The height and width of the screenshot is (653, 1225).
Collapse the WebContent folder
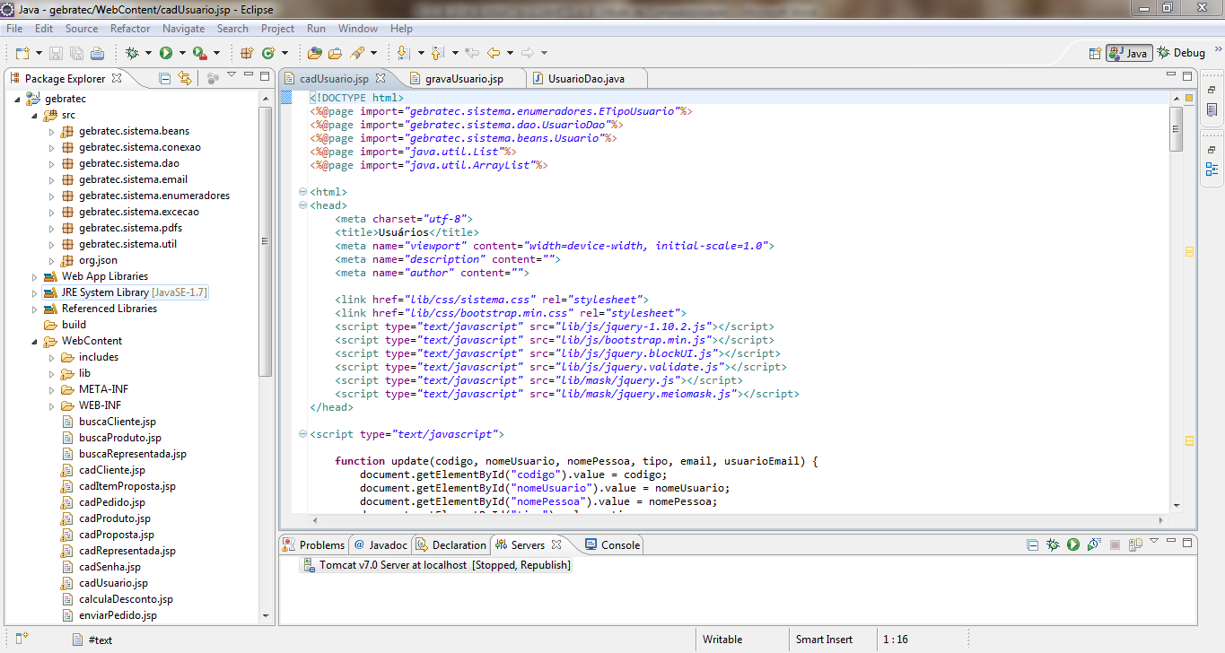pyautogui.click(x=35, y=341)
